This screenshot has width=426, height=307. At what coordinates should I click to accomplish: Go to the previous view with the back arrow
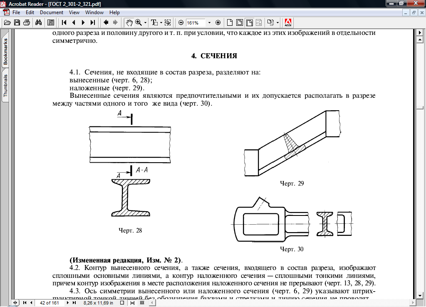[x=106, y=22]
